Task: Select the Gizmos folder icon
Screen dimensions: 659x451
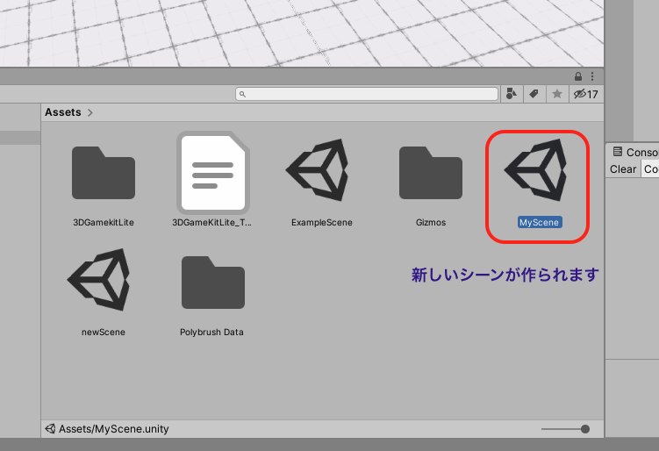Action: [x=430, y=172]
